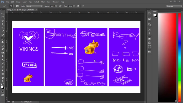The height and width of the screenshot is (103, 183).
Task: Open the History panel icon
Action: (x=149, y=13)
